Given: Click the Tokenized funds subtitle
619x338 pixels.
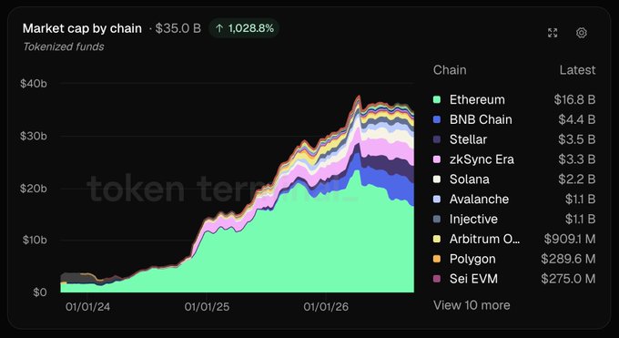Looking at the screenshot, I should [x=64, y=46].
